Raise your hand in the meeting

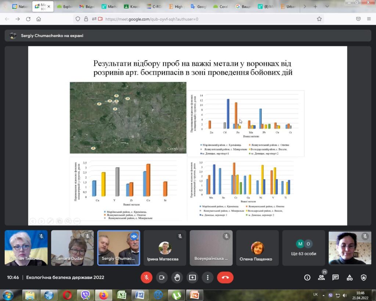pyautogui.click(x=177, y=277)
